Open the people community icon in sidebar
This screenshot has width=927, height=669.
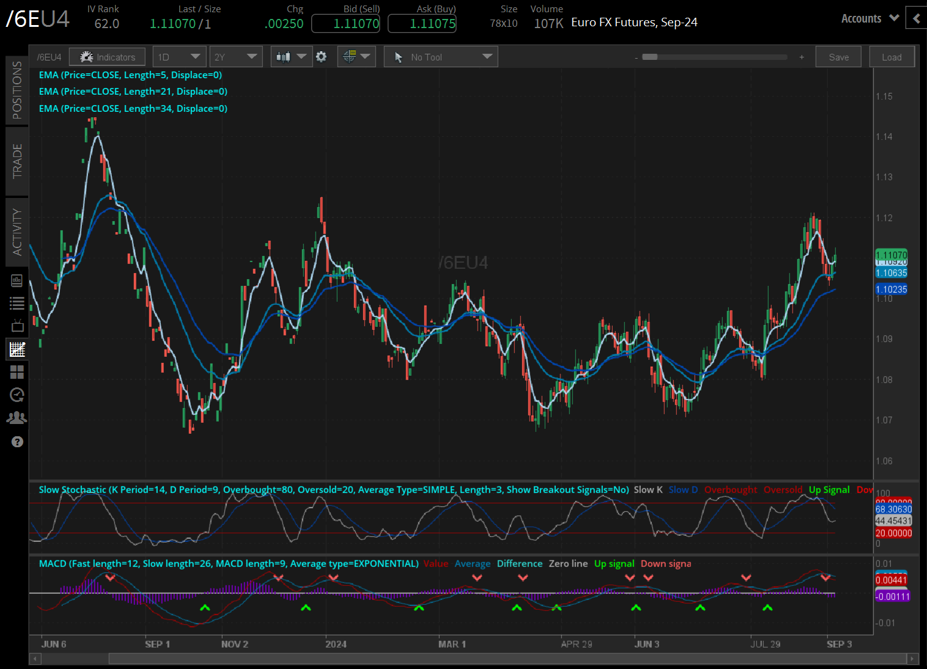coord(17,418)
